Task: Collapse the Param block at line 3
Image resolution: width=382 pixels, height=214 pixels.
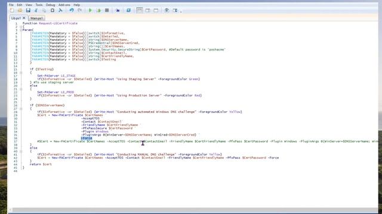Action: (x=21, y=30)
